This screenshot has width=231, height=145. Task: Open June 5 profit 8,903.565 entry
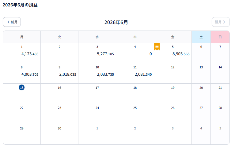(x=173, y=53)
